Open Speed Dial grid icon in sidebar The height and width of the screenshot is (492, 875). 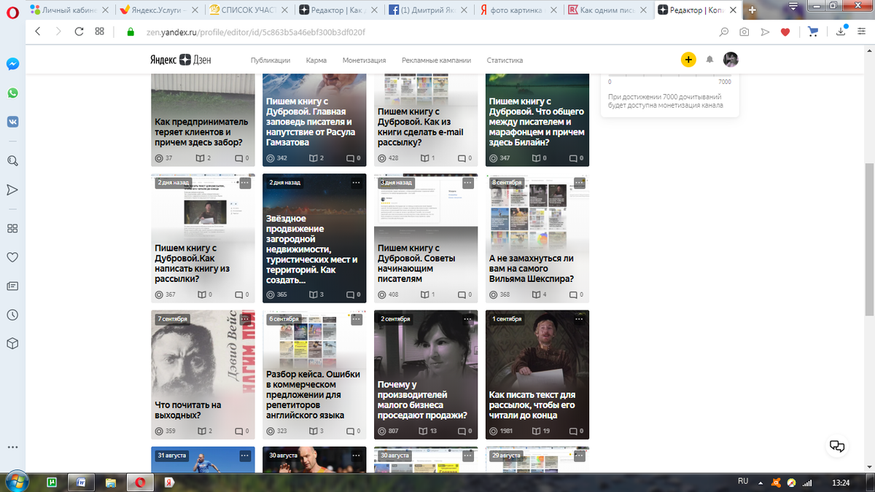point(12,228)
